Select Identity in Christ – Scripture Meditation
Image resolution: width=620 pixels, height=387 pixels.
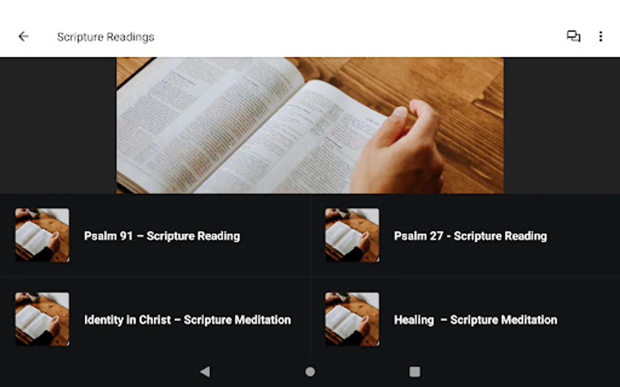pos(187,320)
